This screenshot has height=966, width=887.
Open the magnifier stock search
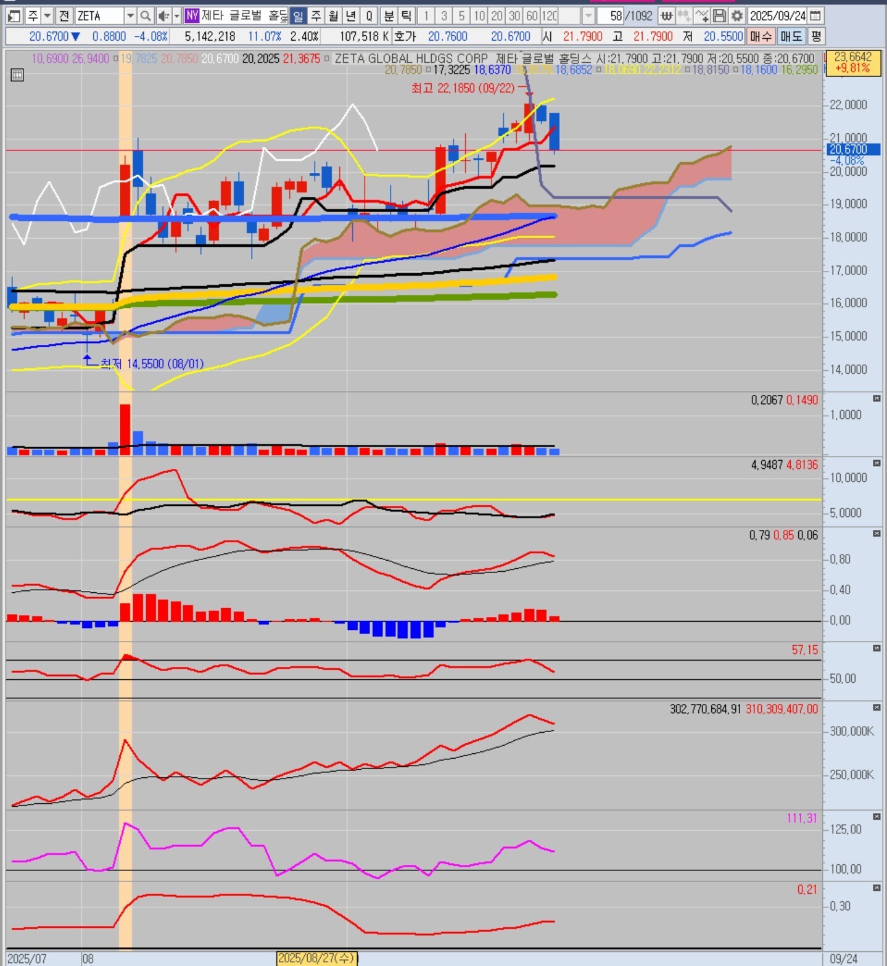pyautogui.click(x=146, y=15)
